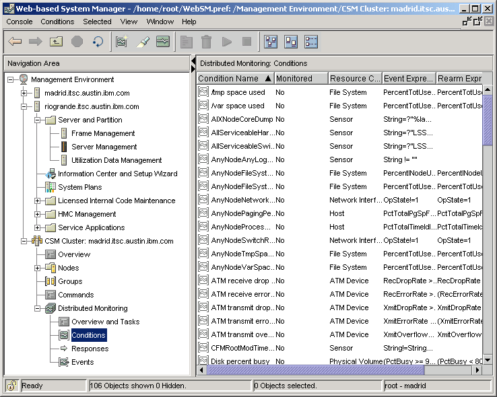This screenshot has width=497, height=397.
Task: Collapse the riogrande.itsc.austin.ibm.com node
Action: coord(24,106)
